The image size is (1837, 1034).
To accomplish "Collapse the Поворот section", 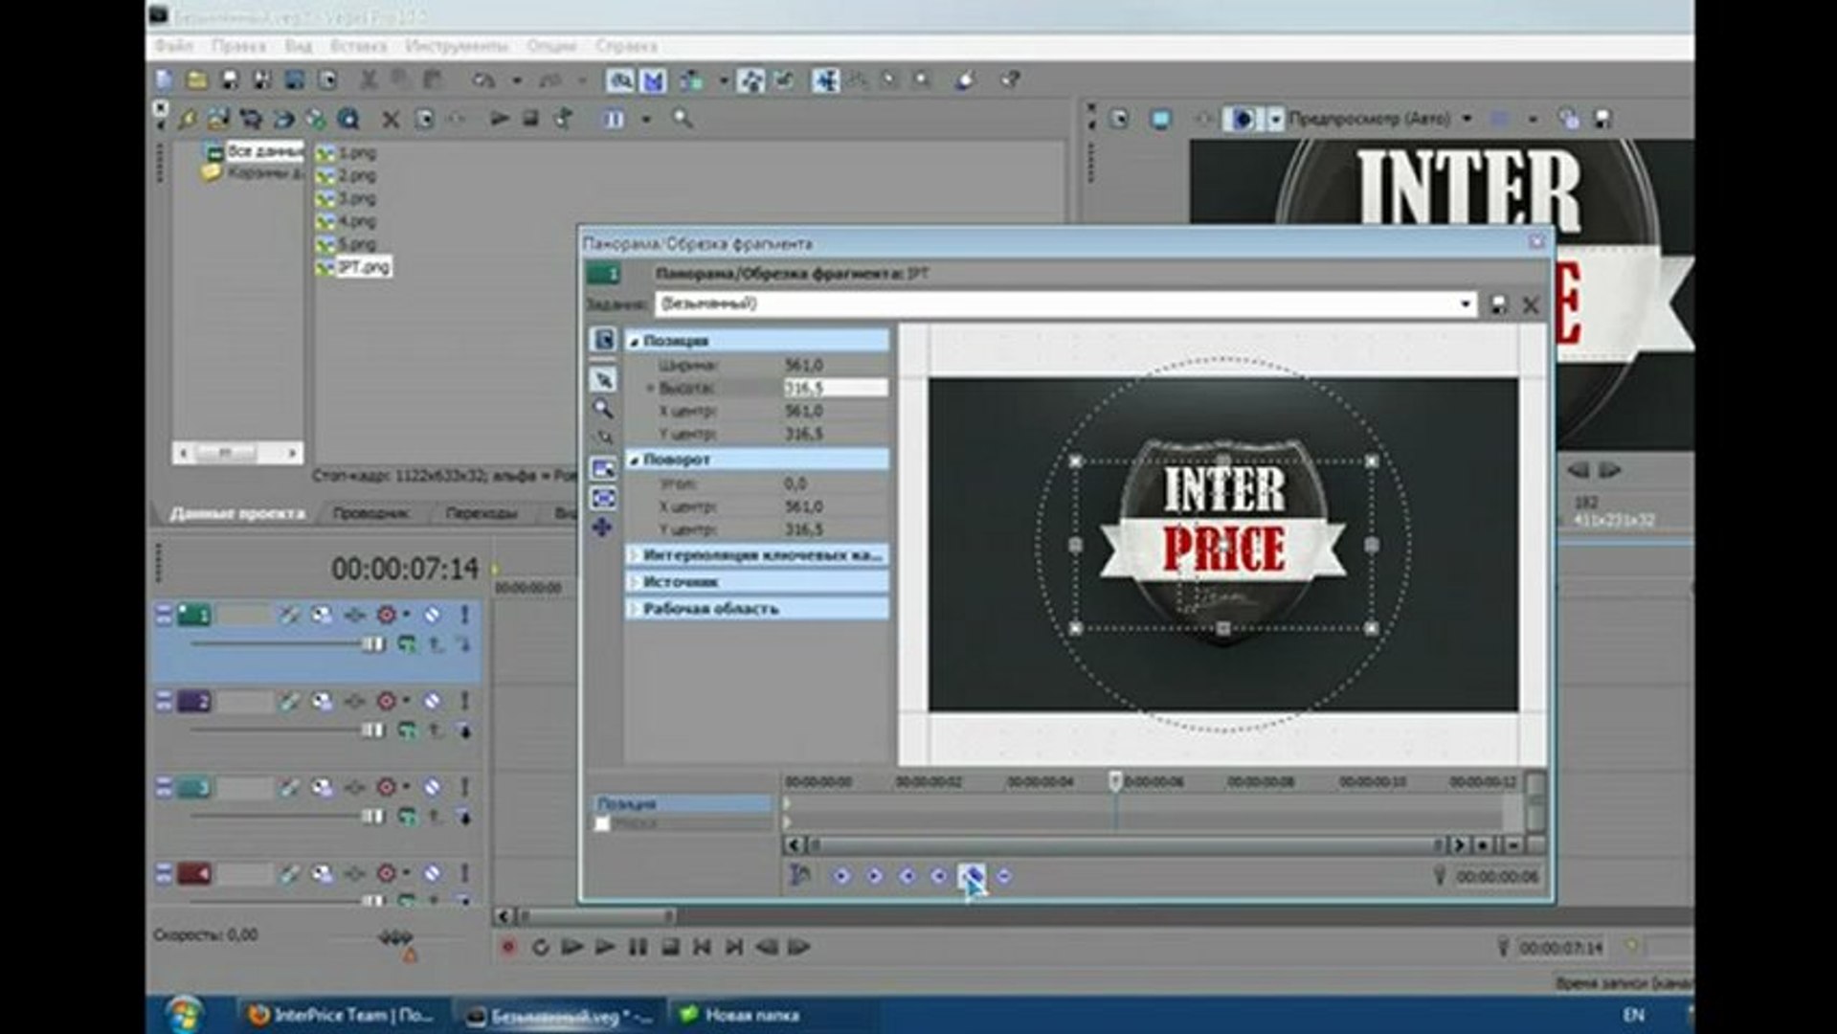I will click(x=634, y=460).
